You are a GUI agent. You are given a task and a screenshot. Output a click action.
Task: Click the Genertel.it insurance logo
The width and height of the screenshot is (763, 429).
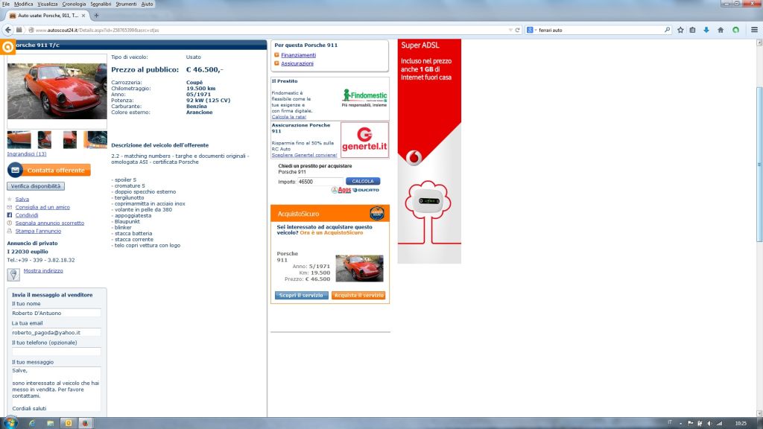click(364, 140)
